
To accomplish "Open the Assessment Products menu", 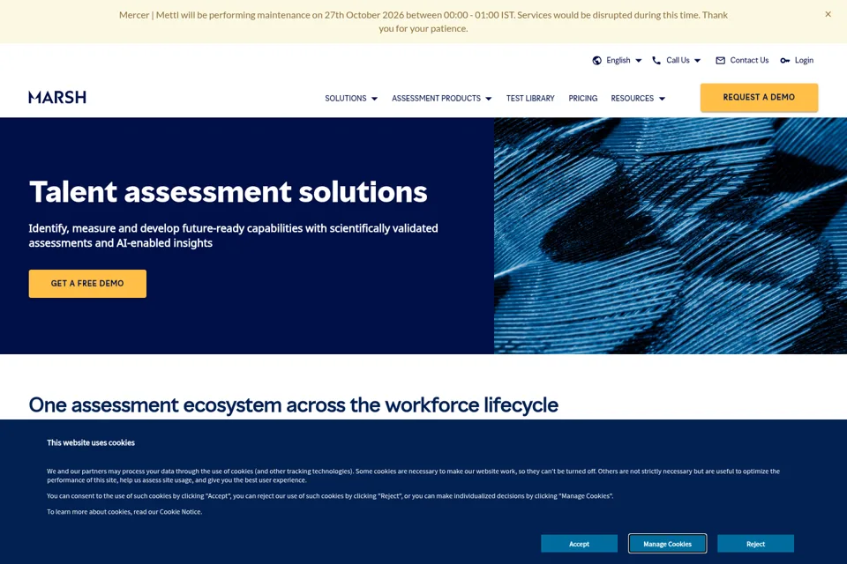I will point(436,98).
